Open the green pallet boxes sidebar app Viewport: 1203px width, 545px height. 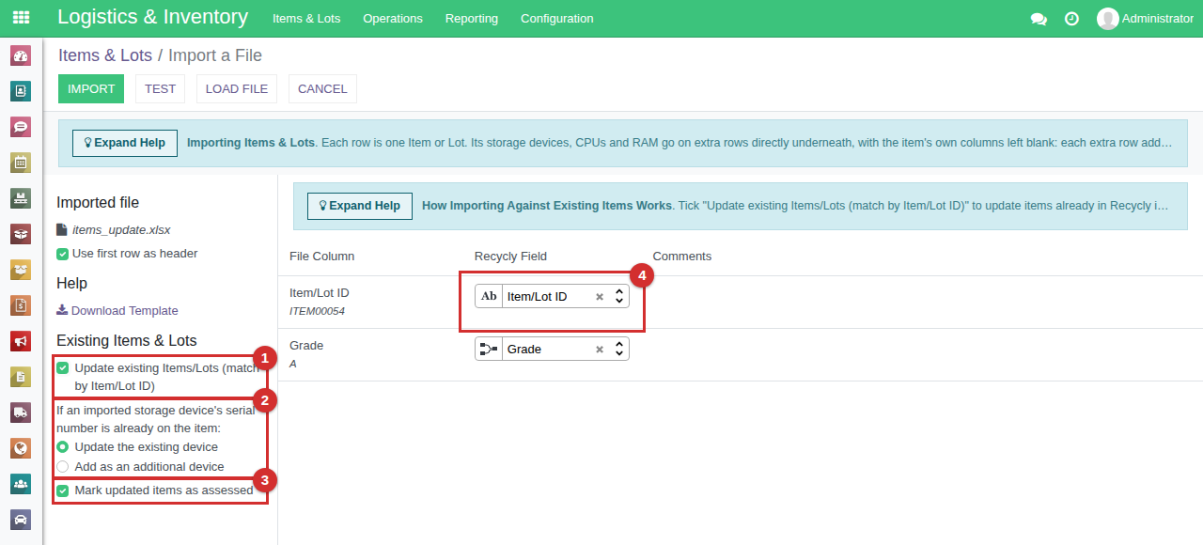tap(21, 198)
